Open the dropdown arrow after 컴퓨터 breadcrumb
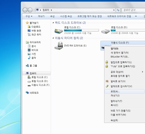This screenshot has width=145, height=134. point(51,10)
